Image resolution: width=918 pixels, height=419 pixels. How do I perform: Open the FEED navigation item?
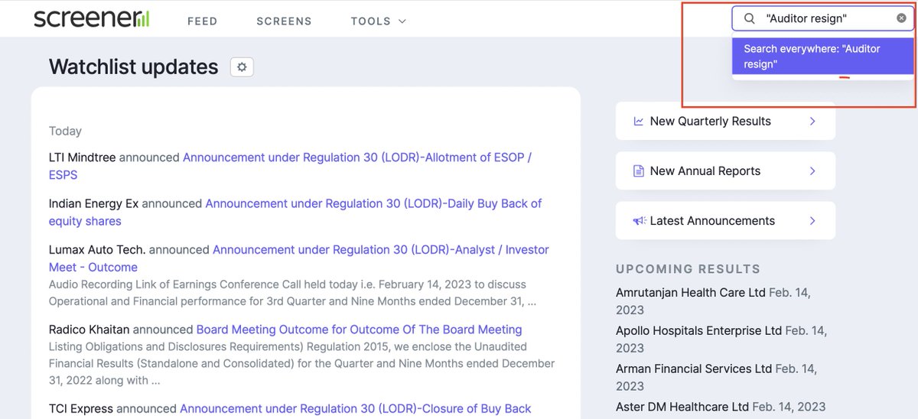(x=203, y=21)
